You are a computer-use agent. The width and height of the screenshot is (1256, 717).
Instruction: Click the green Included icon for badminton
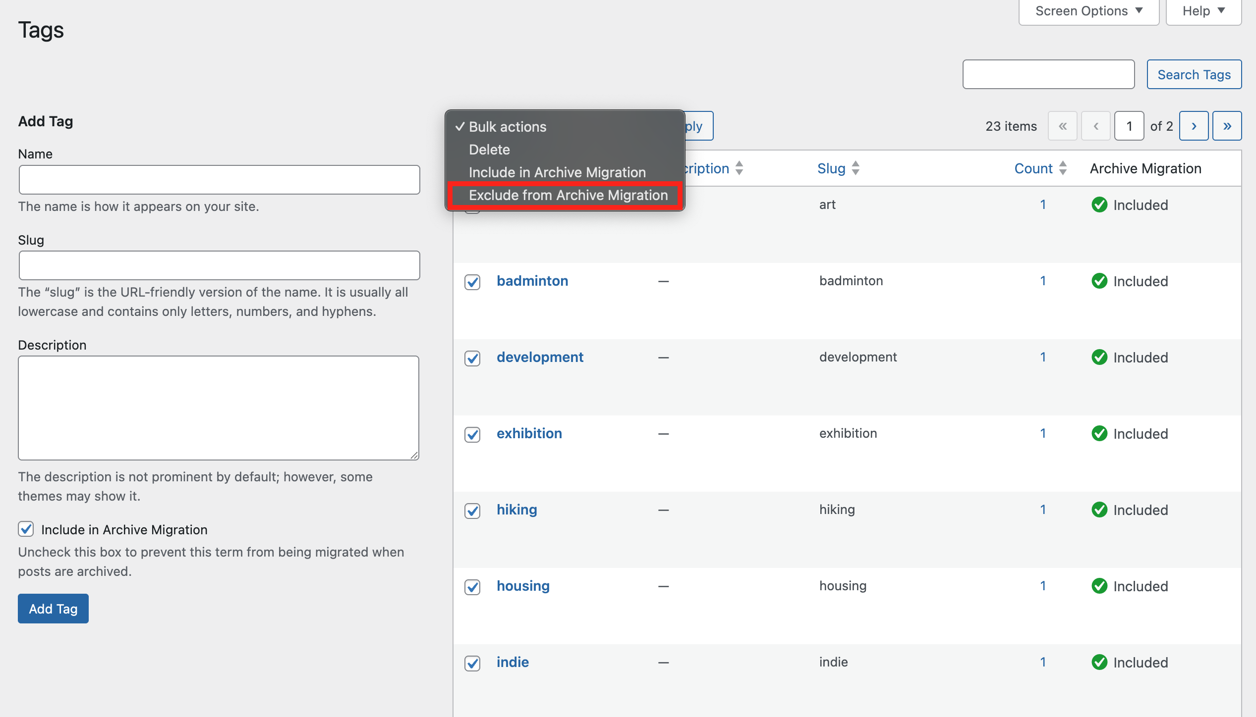1100,281
